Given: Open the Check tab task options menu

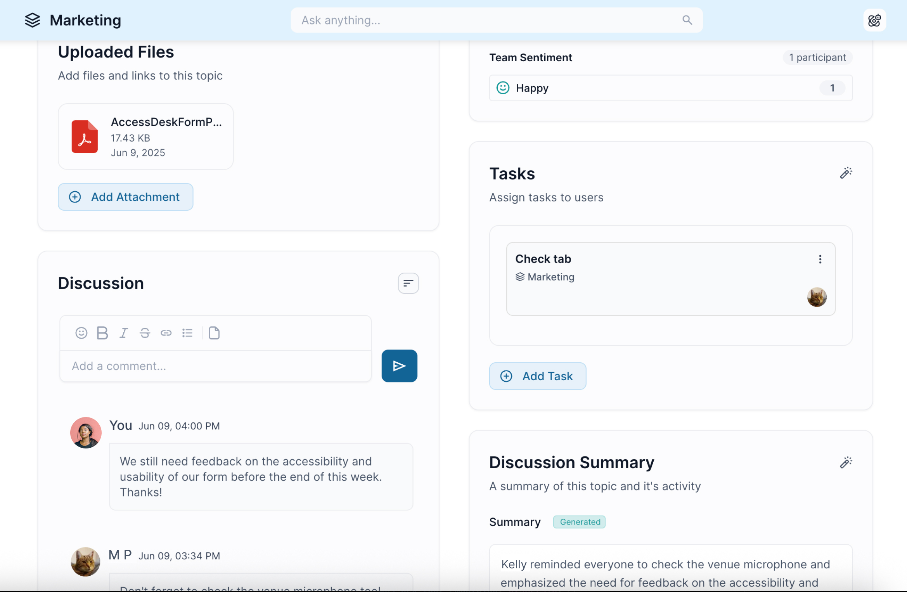Looking at the screenshot, I should (820, 259).
